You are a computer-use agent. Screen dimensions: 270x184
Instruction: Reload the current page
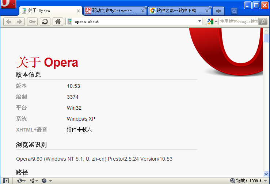point(45,22)
